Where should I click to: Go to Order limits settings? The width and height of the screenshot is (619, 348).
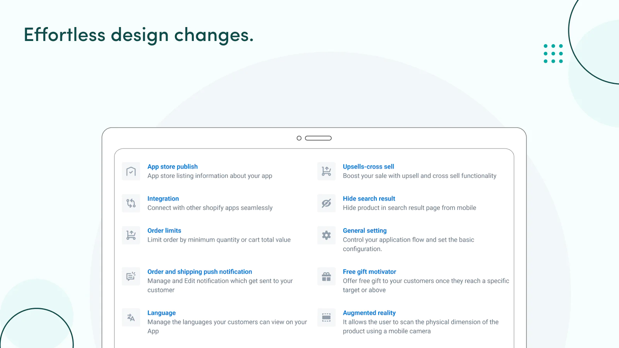[x=164, y=230]
